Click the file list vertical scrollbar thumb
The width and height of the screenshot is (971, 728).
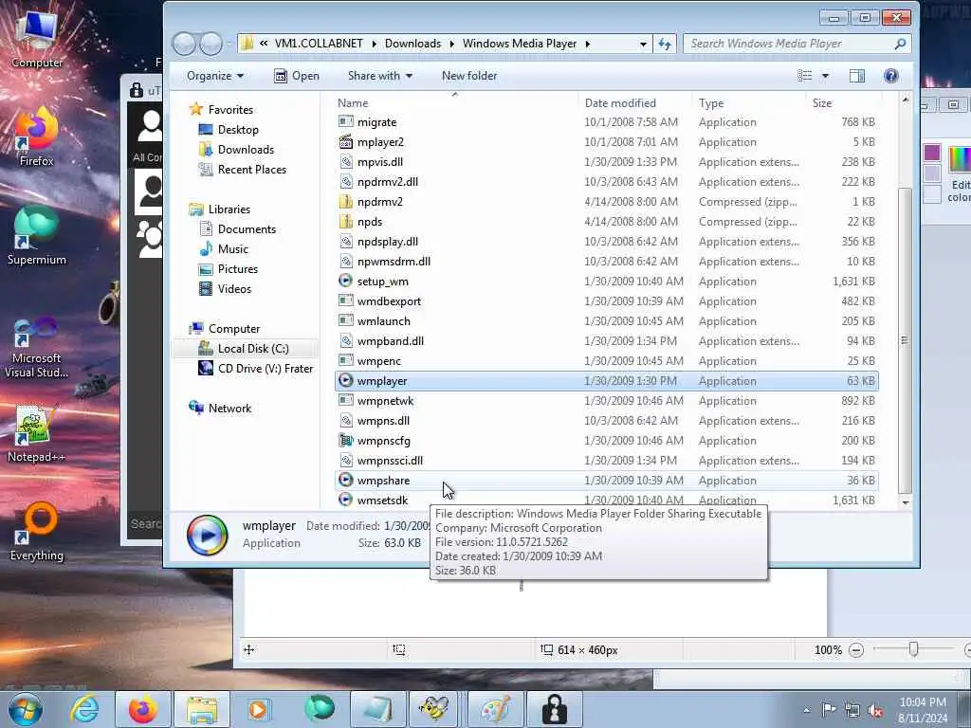905,340
